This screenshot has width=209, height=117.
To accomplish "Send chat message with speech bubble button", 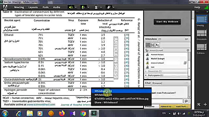I will (x=186, y=101).
